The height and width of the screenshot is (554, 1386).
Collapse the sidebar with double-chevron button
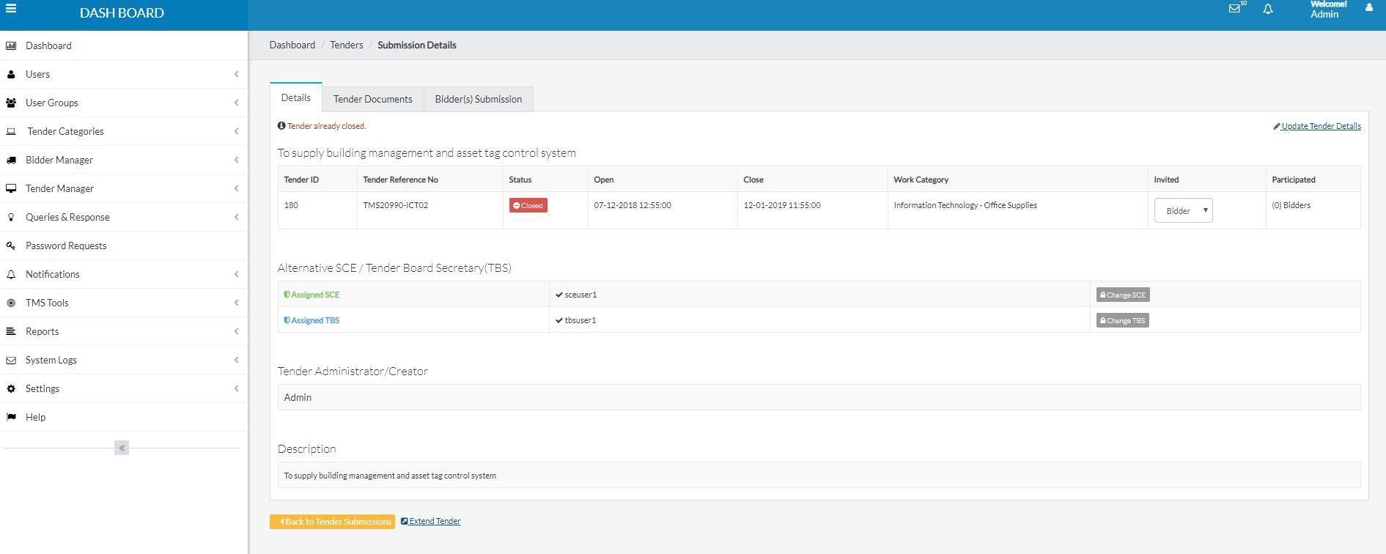(122, 448)
